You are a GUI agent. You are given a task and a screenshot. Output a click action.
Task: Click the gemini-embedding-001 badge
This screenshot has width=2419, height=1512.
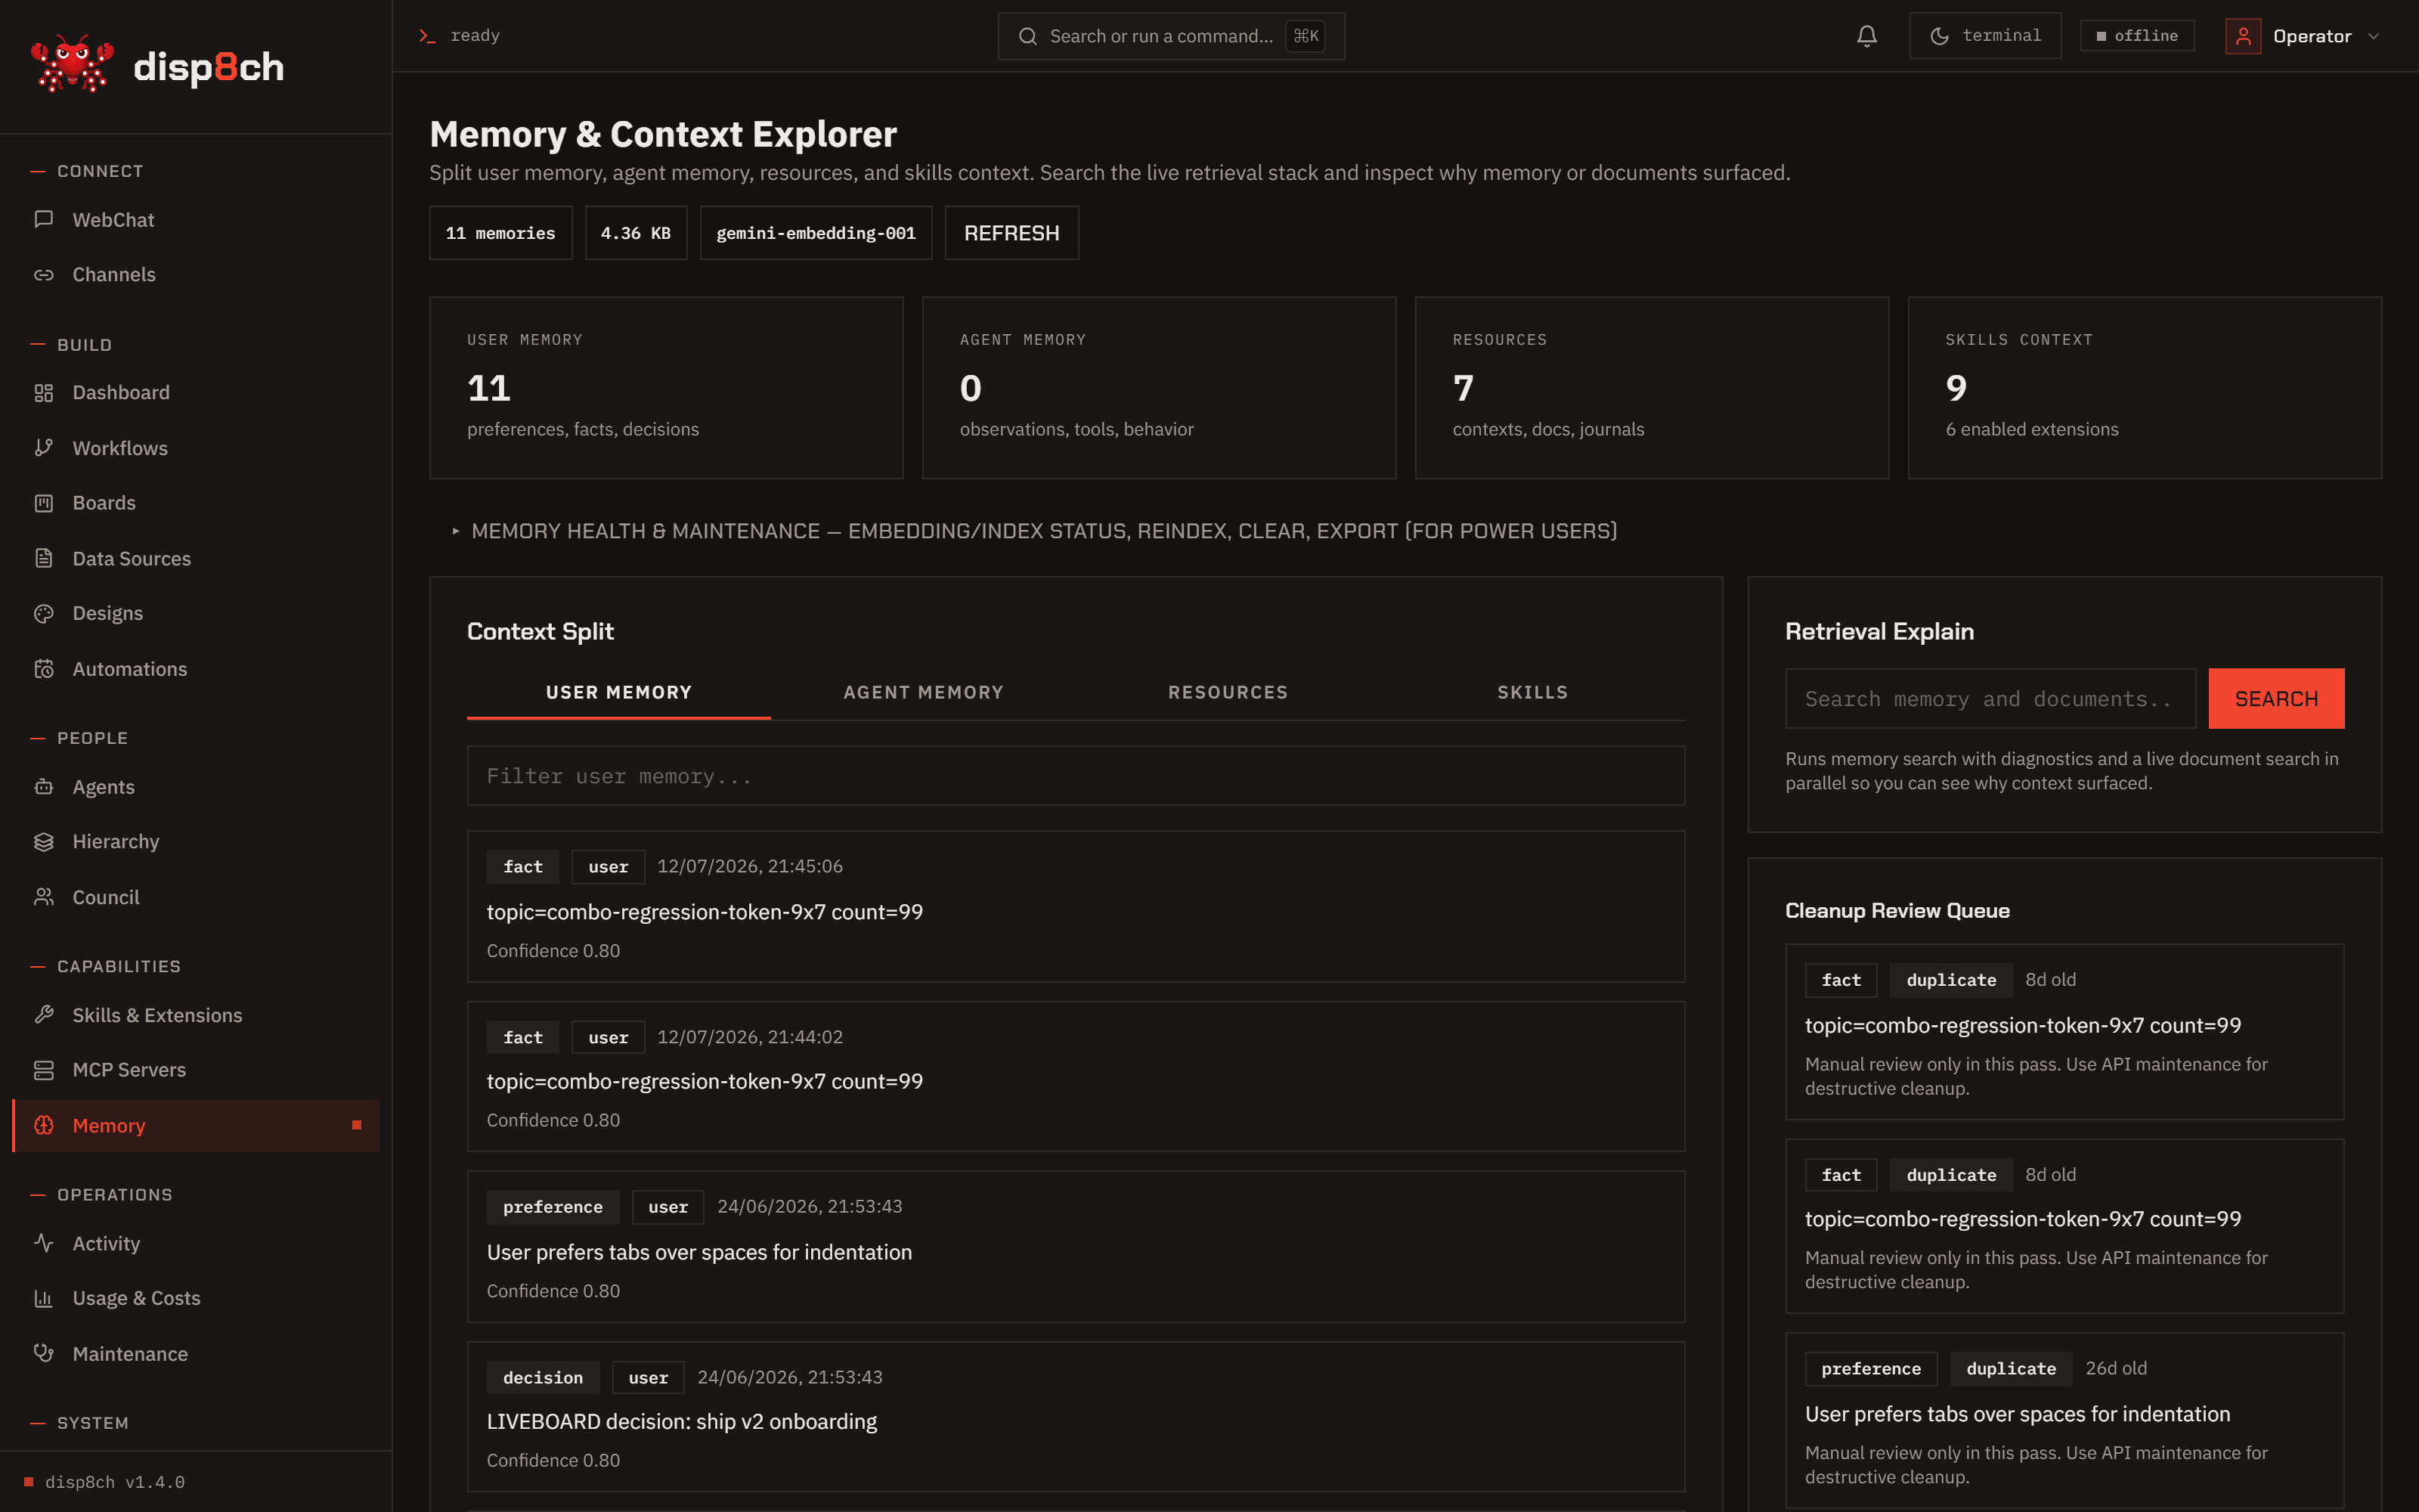pos(816,233)
